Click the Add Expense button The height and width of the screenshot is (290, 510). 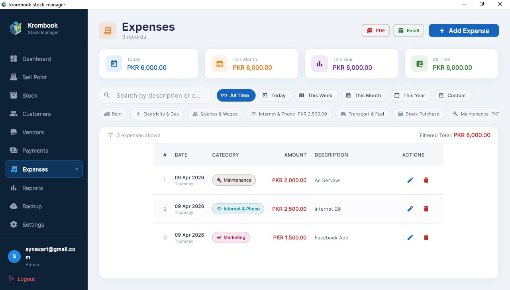tap(463, 30)
